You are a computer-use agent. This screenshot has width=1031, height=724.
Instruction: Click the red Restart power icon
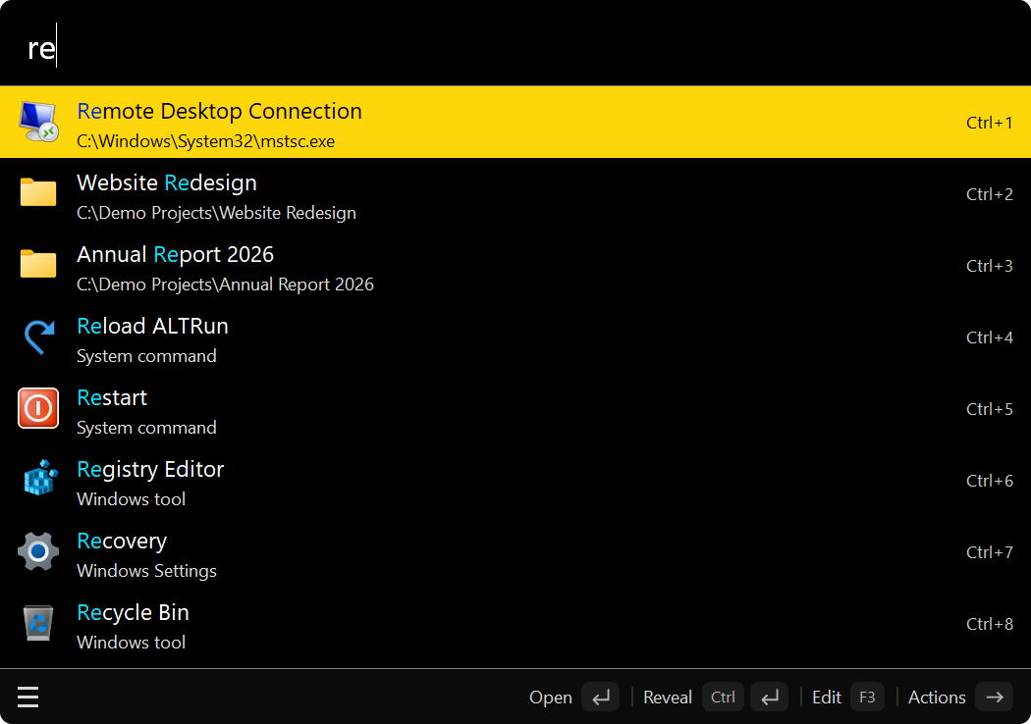38,408
